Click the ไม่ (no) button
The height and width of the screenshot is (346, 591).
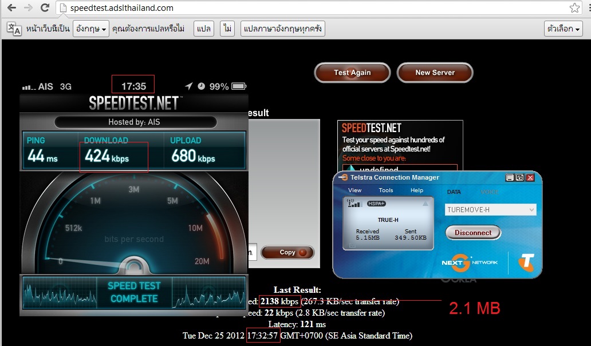pyautogui.click(x=227, y=29)
